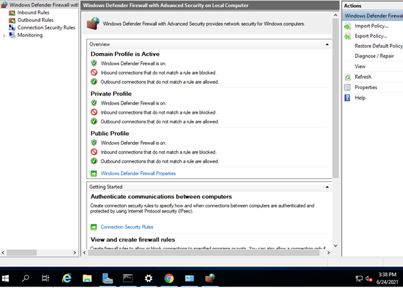Select the Monitoring tree node
Image resolution: width=403 pixels, height=288 pixels.
[x=30, y=35]
